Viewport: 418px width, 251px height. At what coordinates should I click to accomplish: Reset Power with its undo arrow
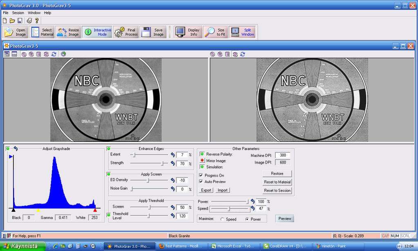tap(253, 202)
